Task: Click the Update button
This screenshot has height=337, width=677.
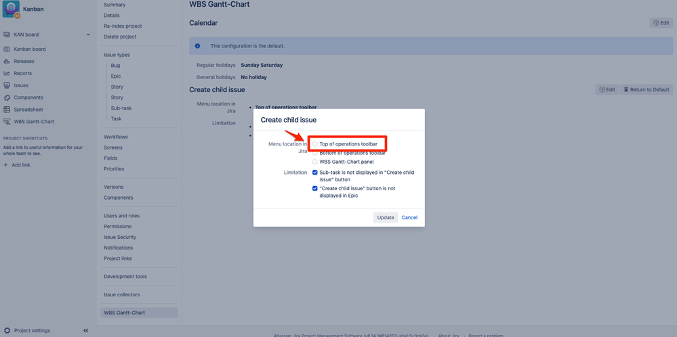Action: pos(386,218)
